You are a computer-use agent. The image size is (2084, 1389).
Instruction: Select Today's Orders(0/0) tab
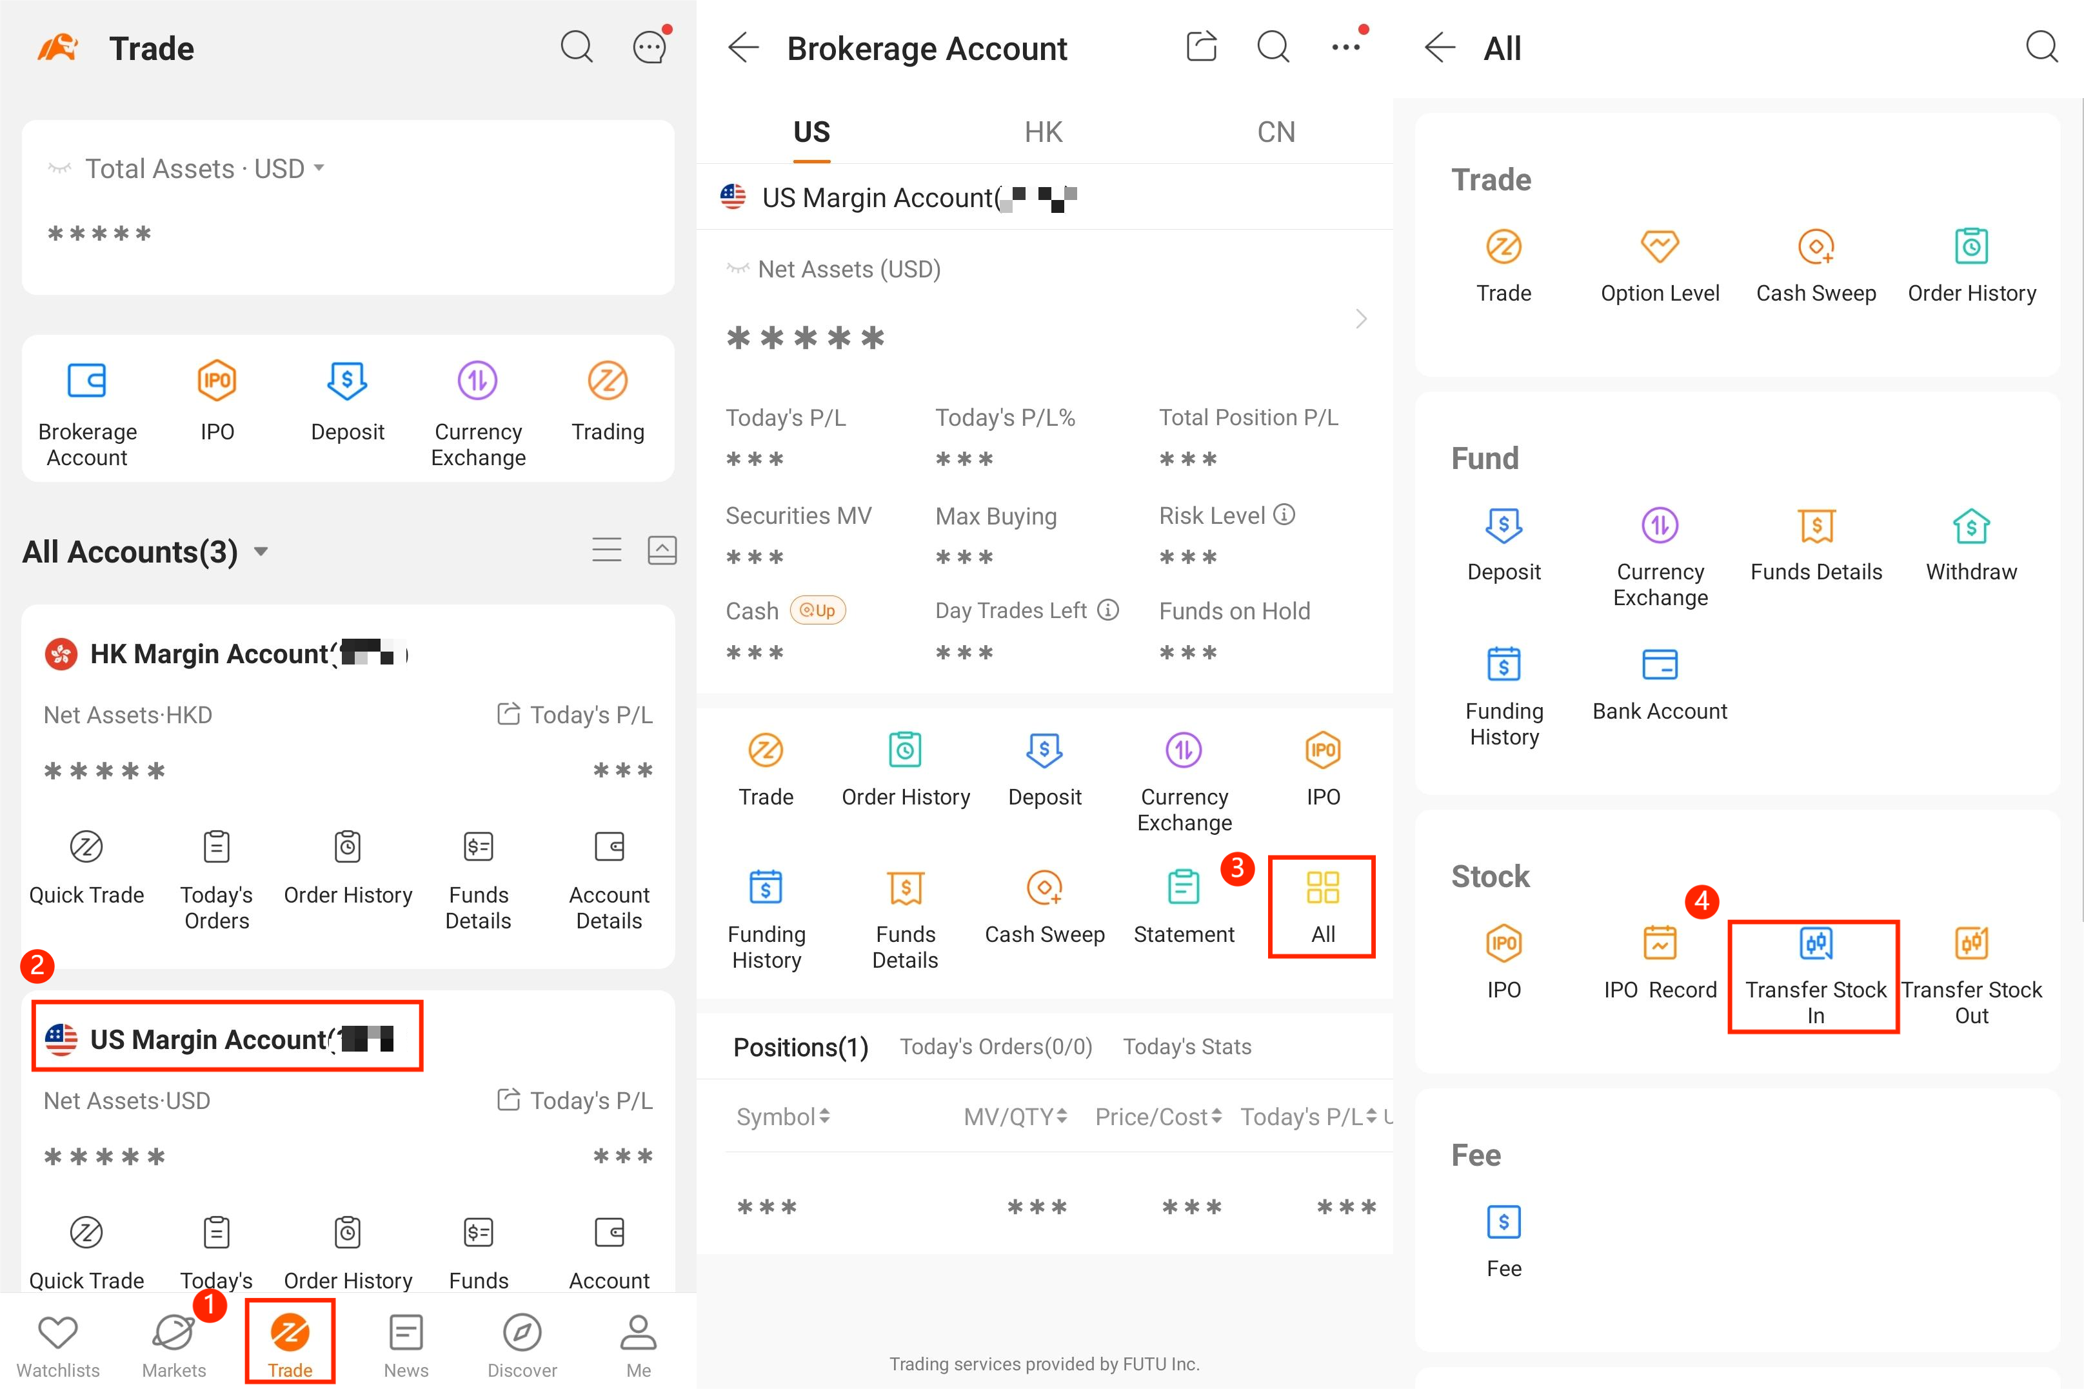995,1046
